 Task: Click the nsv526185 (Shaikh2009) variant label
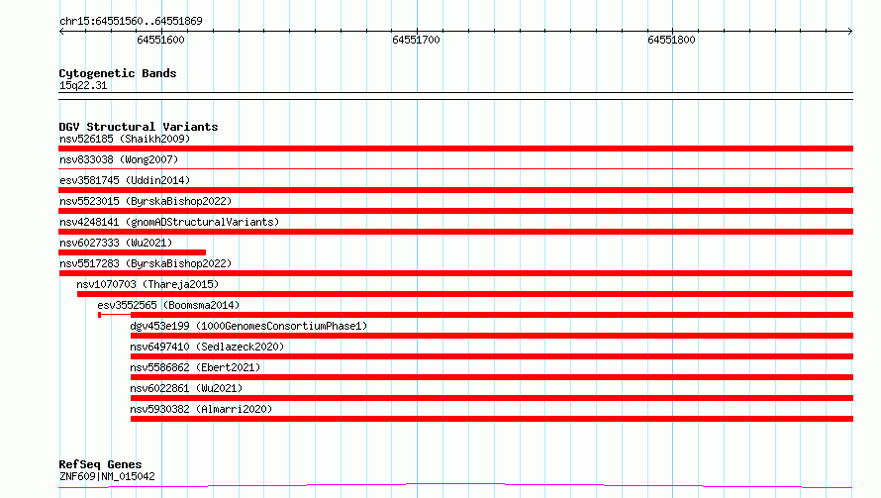point(125,139)
